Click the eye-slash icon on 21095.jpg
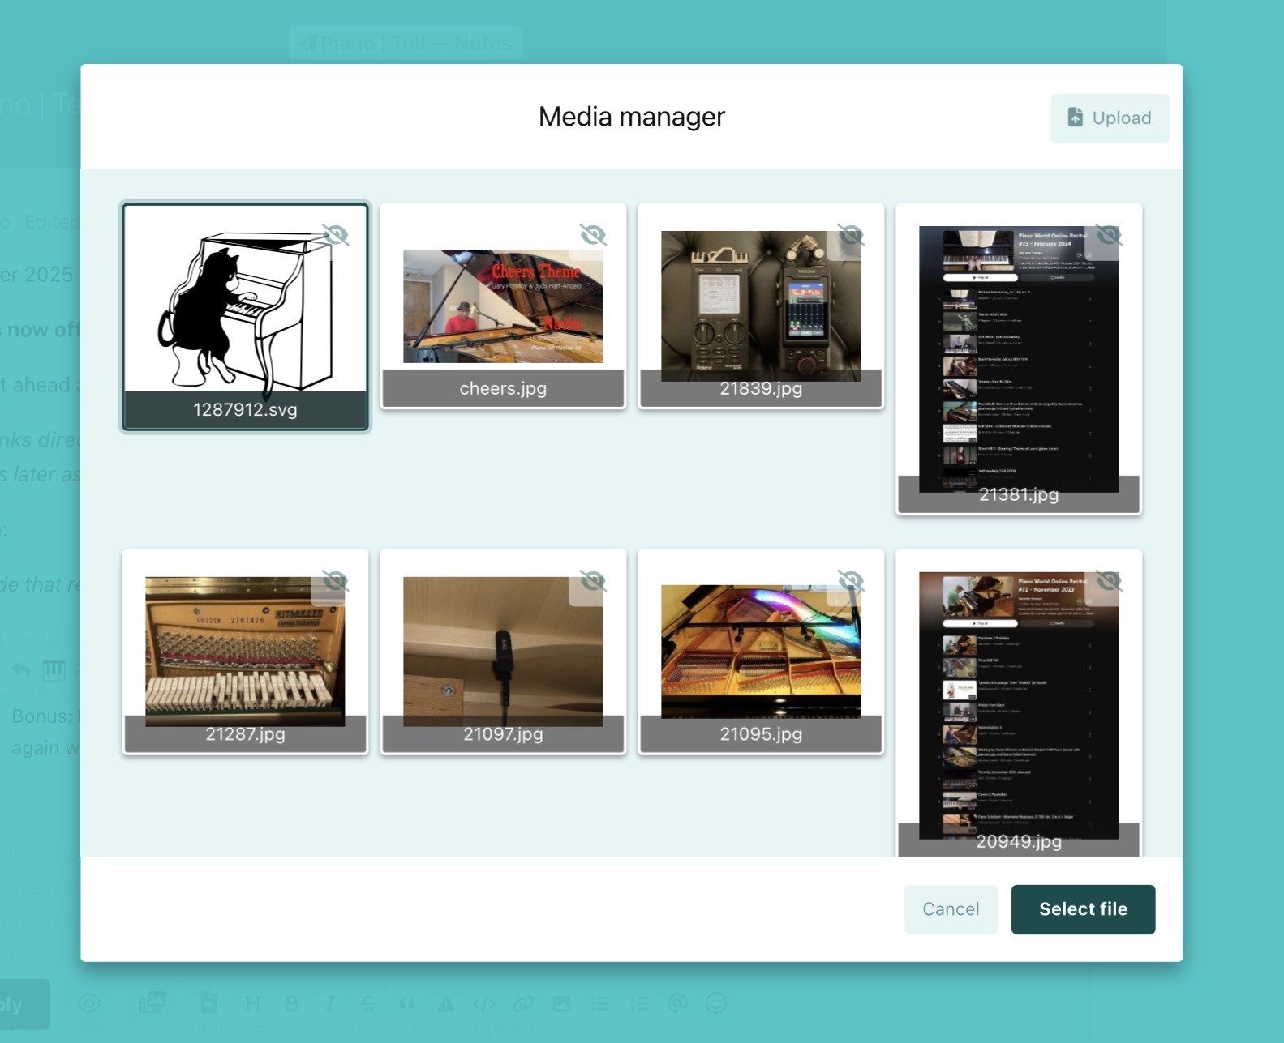Screen dimensions: 1284x1043 (851, 581)
